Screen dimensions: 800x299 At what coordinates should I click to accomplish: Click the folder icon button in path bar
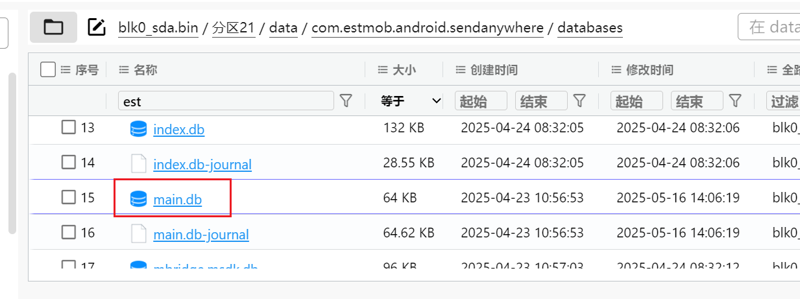(x=53, y=27)
